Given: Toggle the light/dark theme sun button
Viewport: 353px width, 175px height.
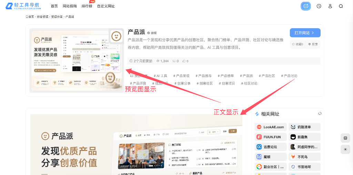Looking at the screenshot, I should coord(345,150).
